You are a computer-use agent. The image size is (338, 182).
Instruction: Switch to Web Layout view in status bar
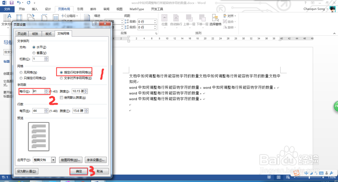point(288,177)
